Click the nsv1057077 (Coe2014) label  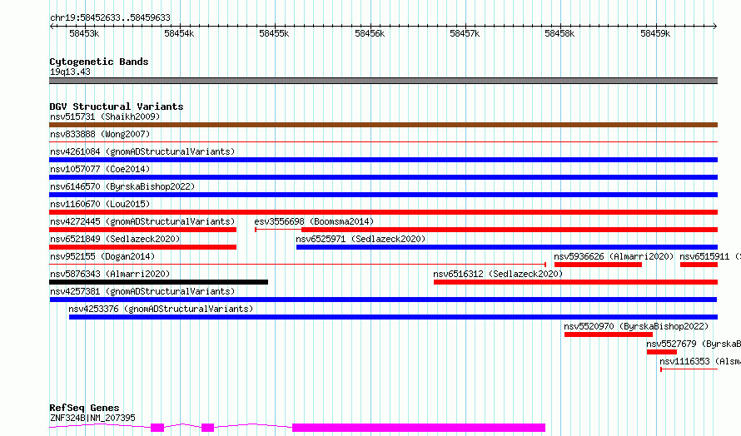pos(100,169)
